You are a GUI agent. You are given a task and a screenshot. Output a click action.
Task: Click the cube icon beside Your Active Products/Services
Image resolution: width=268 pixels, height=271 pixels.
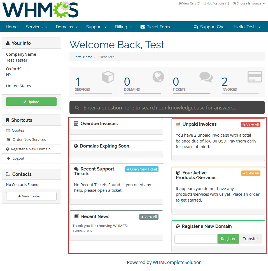point(178,173)
